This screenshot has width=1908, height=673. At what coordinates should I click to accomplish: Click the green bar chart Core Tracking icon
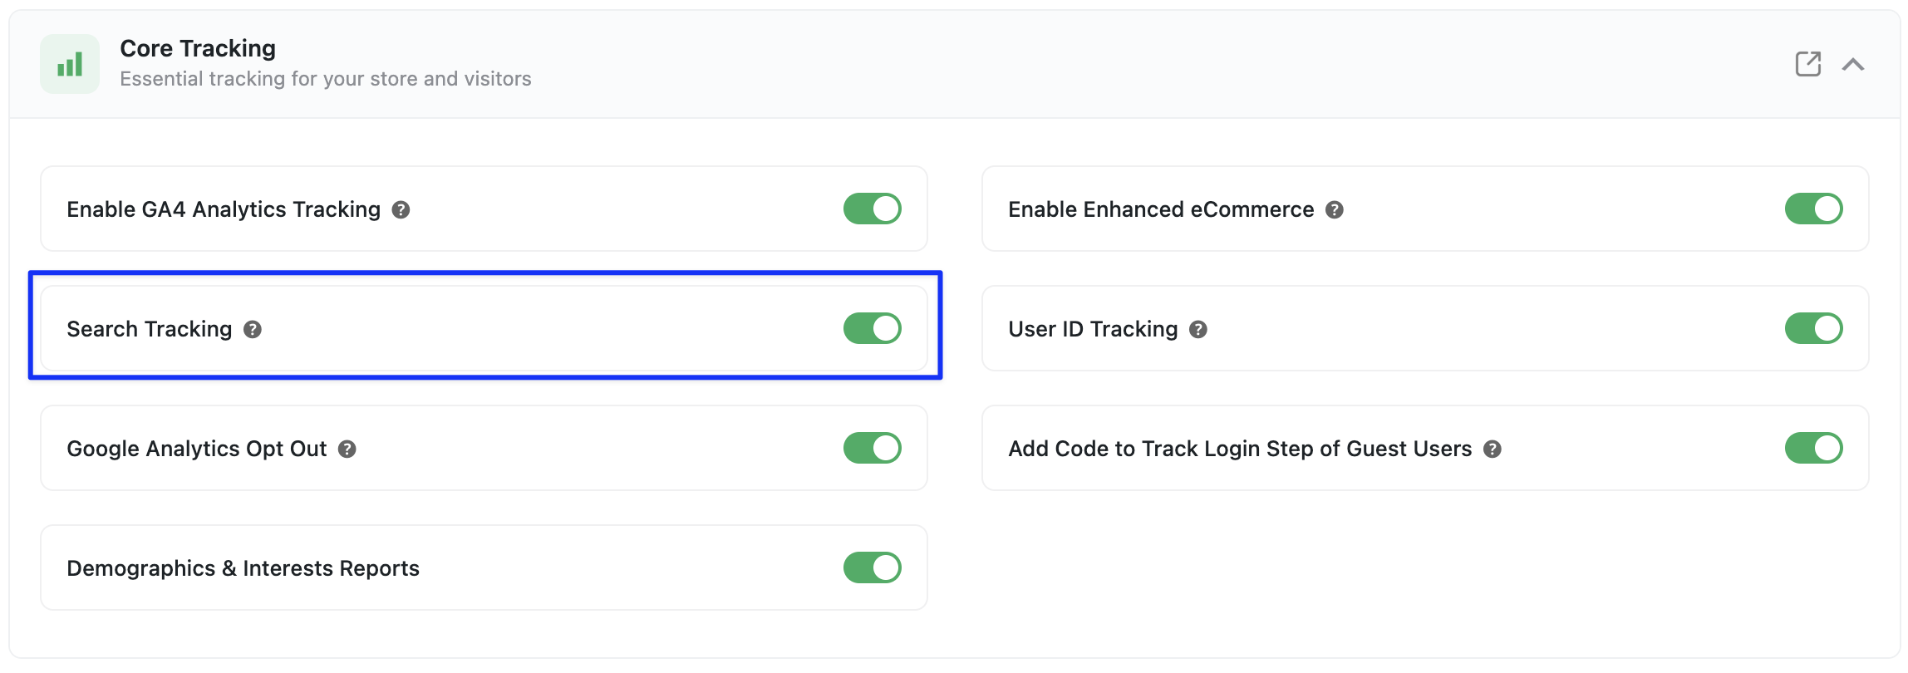pyautogui.click(x=70, y=64)
